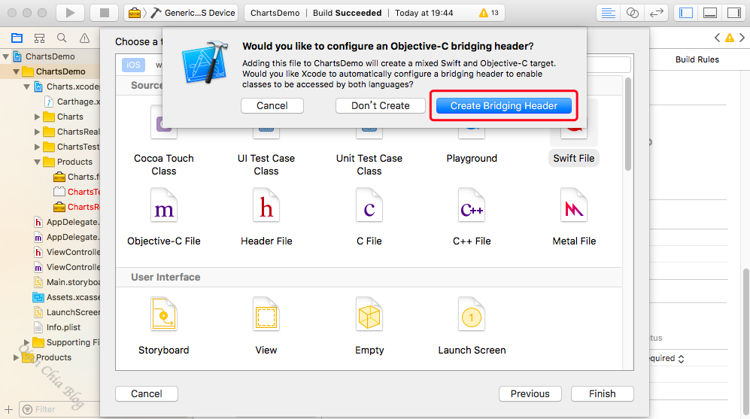The image size is (750, 419).
Task: Select Charts.framework product
Action: (77, 177)
